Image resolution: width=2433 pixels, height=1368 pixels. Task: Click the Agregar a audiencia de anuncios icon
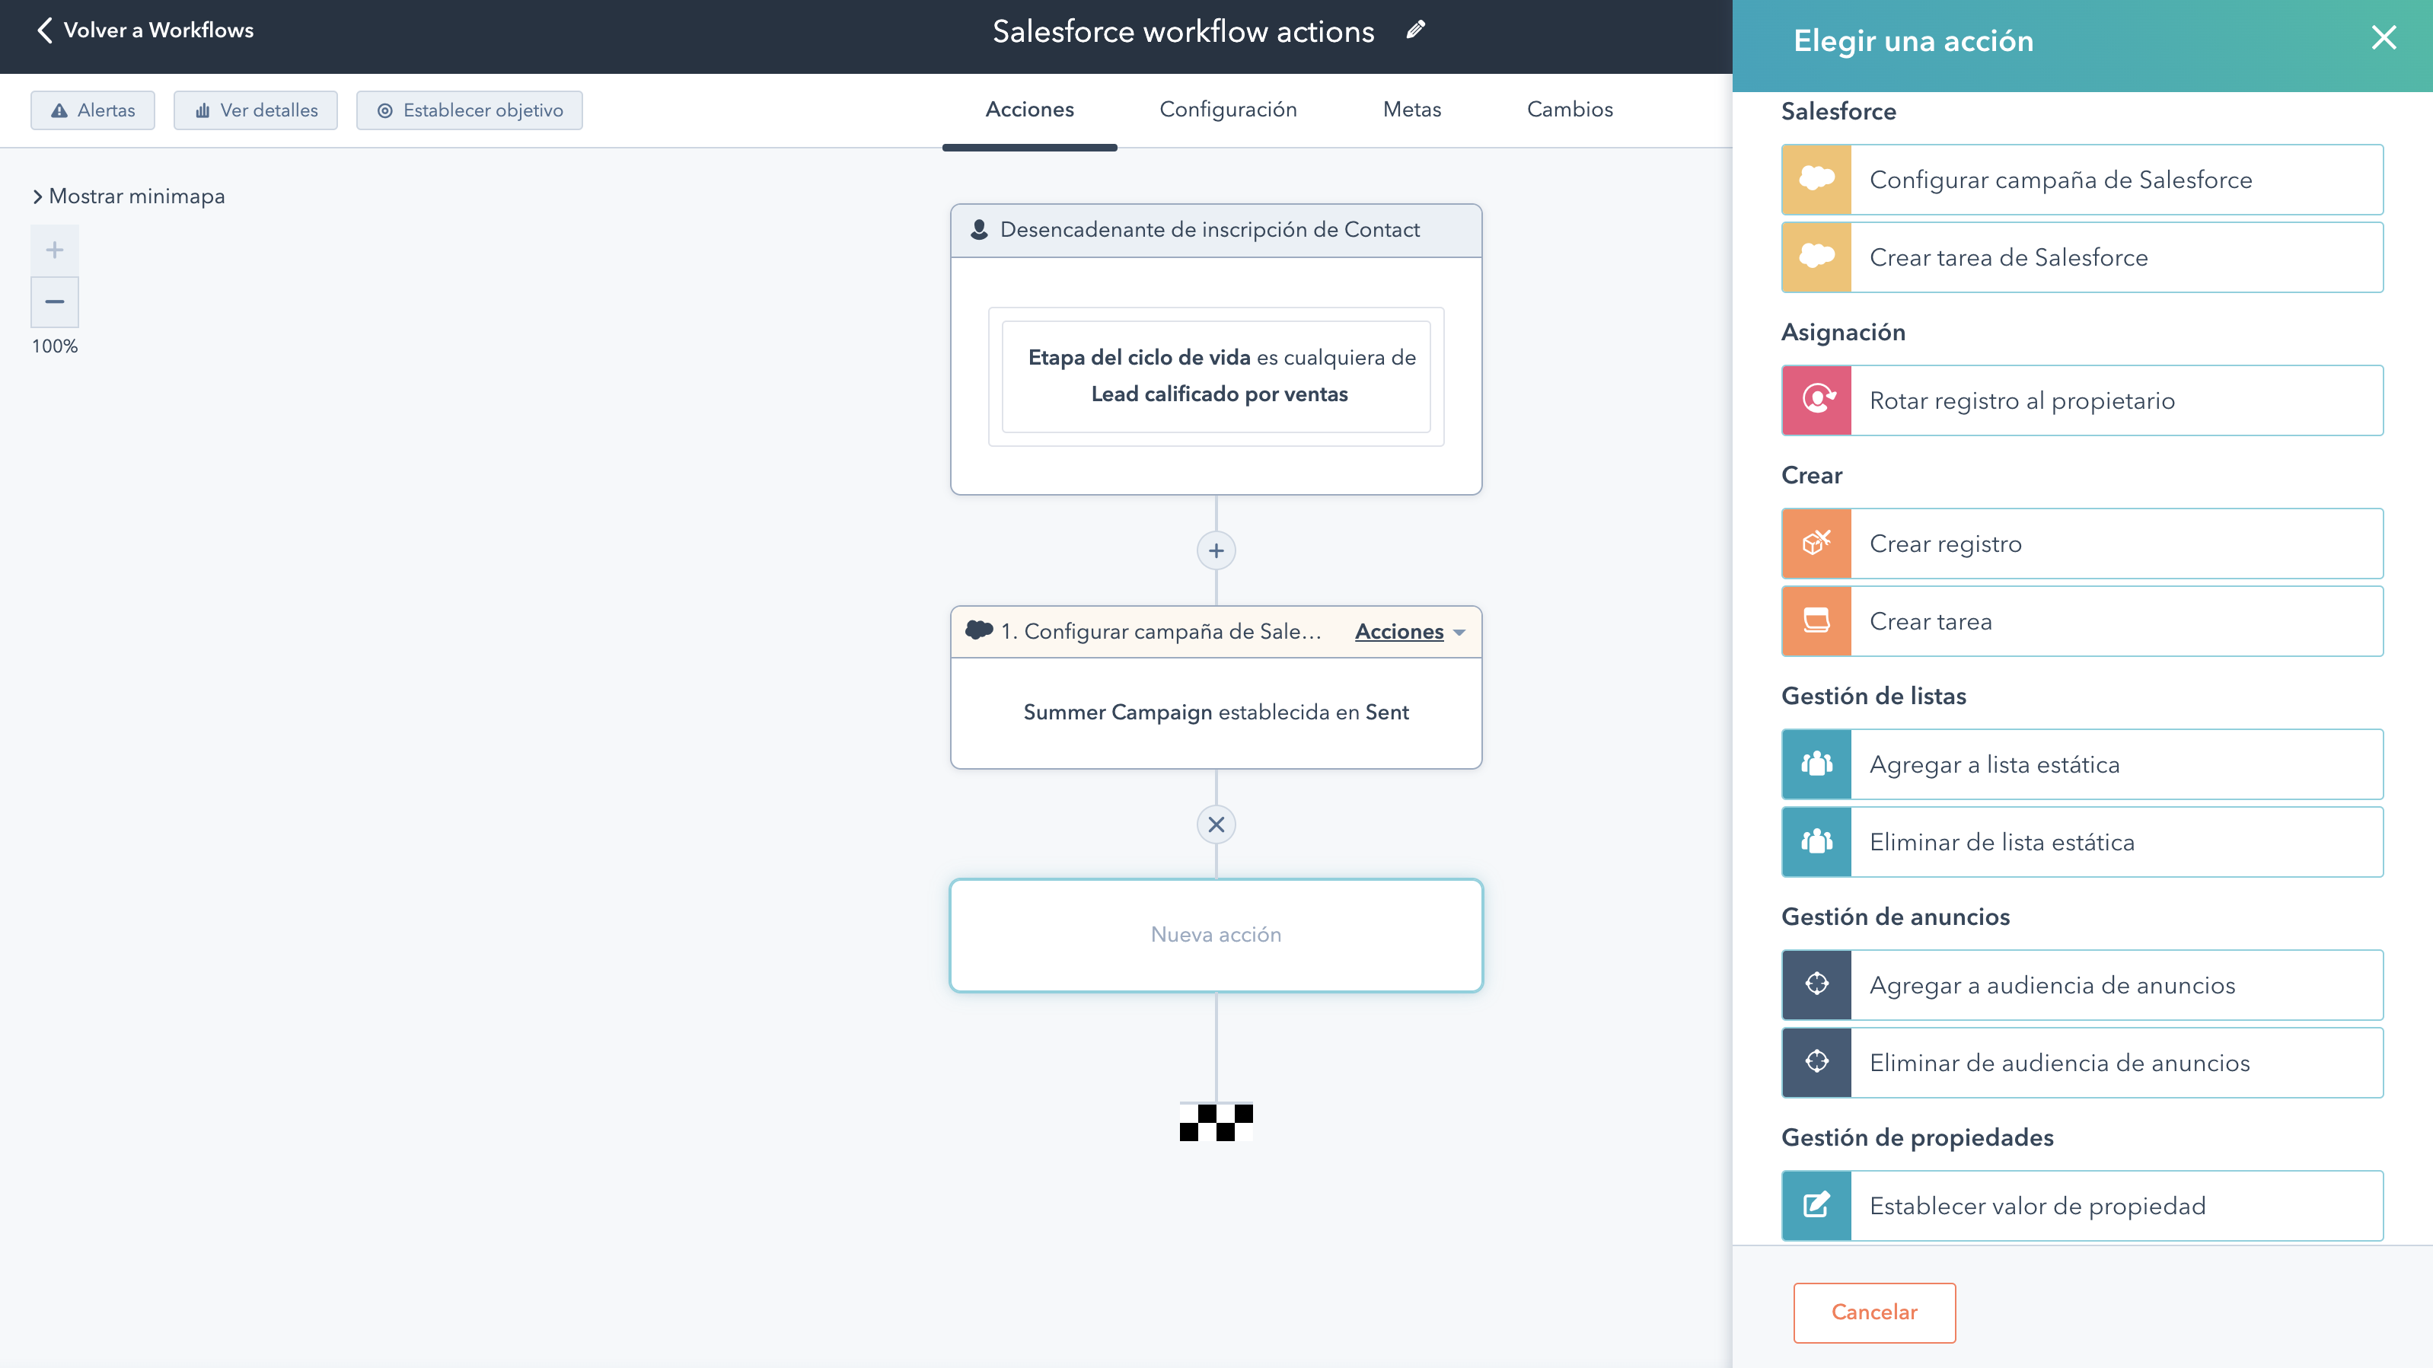click(1816, 984)
